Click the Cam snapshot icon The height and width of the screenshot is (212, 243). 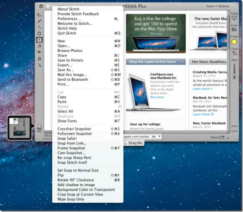coord(234,29)
